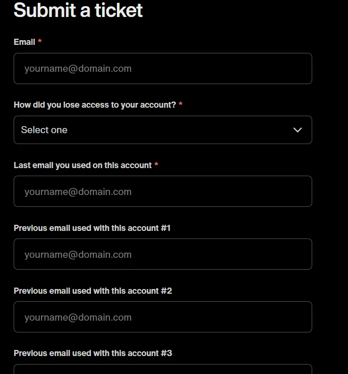Click the red asterisk beside Email label
Image resolution: width=348 pixels, height=374 pixels.
coord(40,42)
